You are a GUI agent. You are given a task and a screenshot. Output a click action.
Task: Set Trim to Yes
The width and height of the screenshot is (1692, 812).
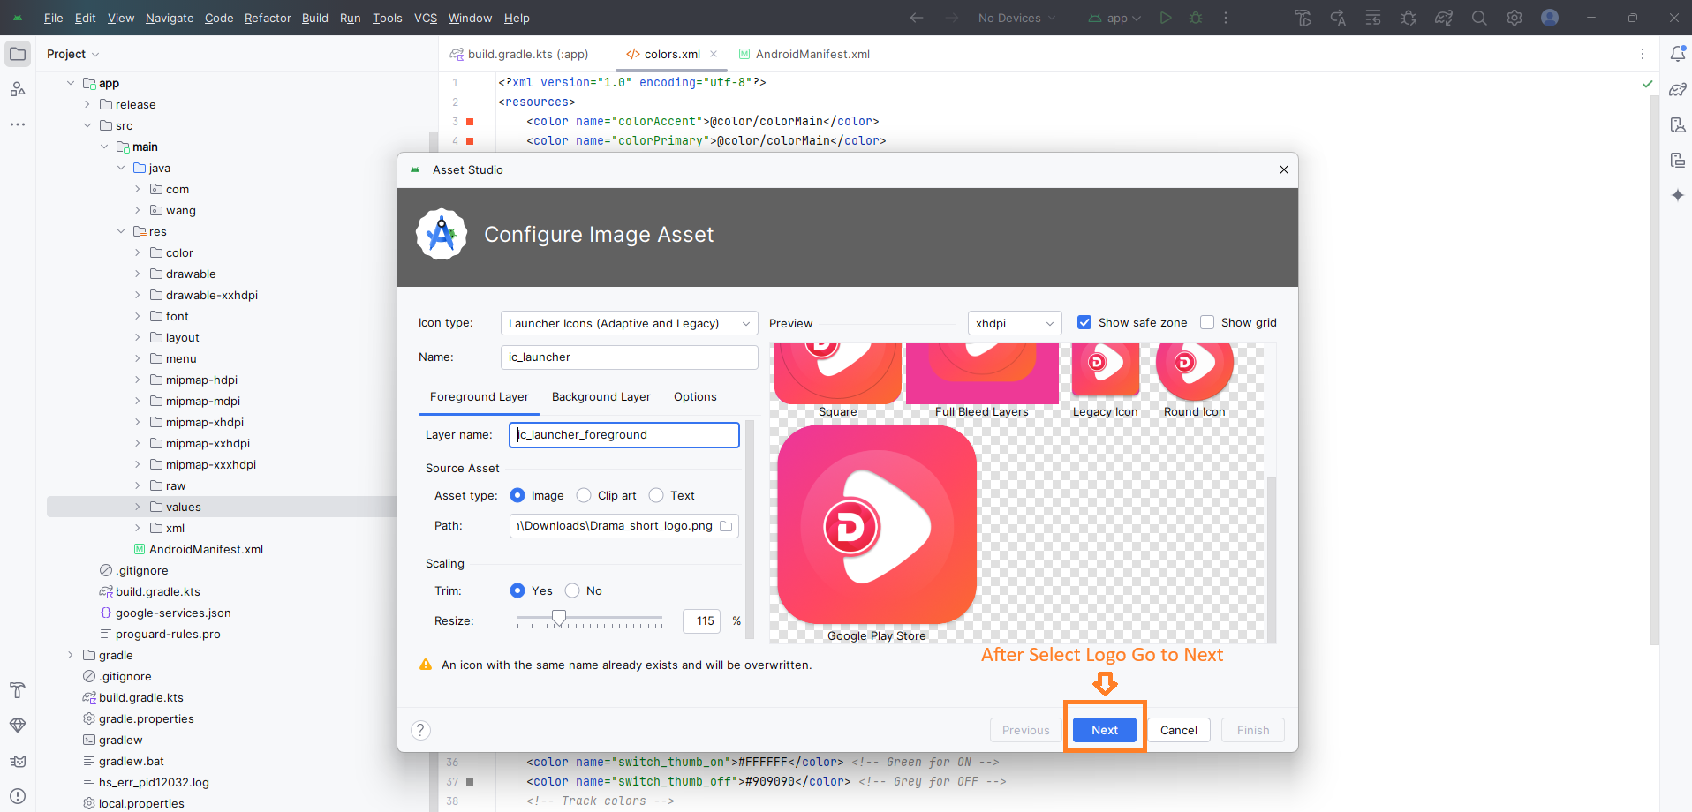(x=517, y=590)
